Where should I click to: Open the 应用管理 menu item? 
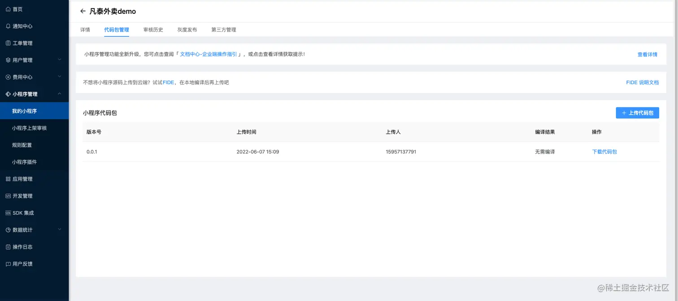coord(34,179)
